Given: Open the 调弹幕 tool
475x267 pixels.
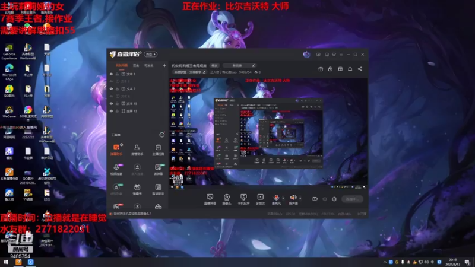Looking at the screenshot, I should [158, 170].
